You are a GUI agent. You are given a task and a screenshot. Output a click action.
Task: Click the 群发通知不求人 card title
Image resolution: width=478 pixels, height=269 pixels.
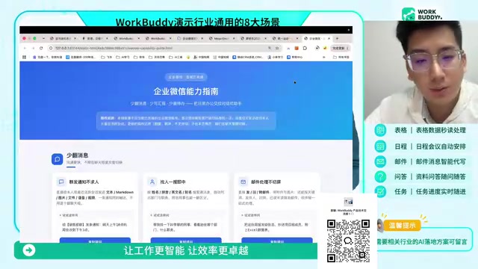click(84, 182)
